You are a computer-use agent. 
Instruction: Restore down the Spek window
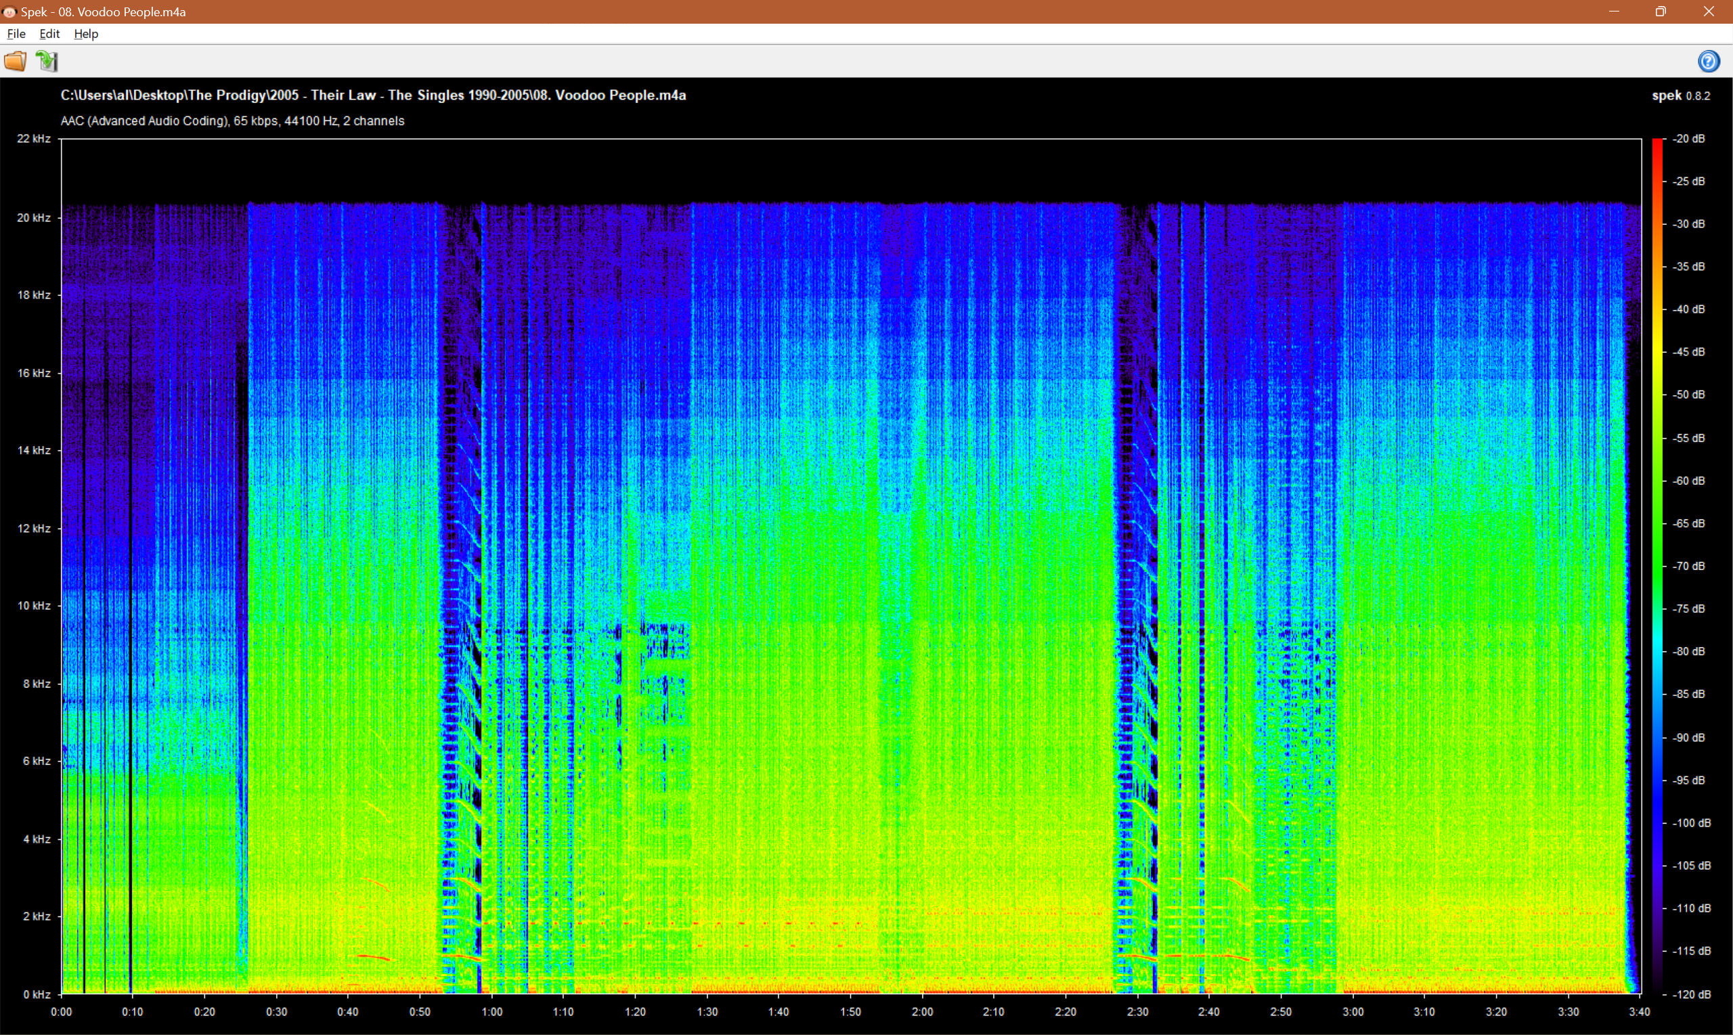click(1661, 12)
